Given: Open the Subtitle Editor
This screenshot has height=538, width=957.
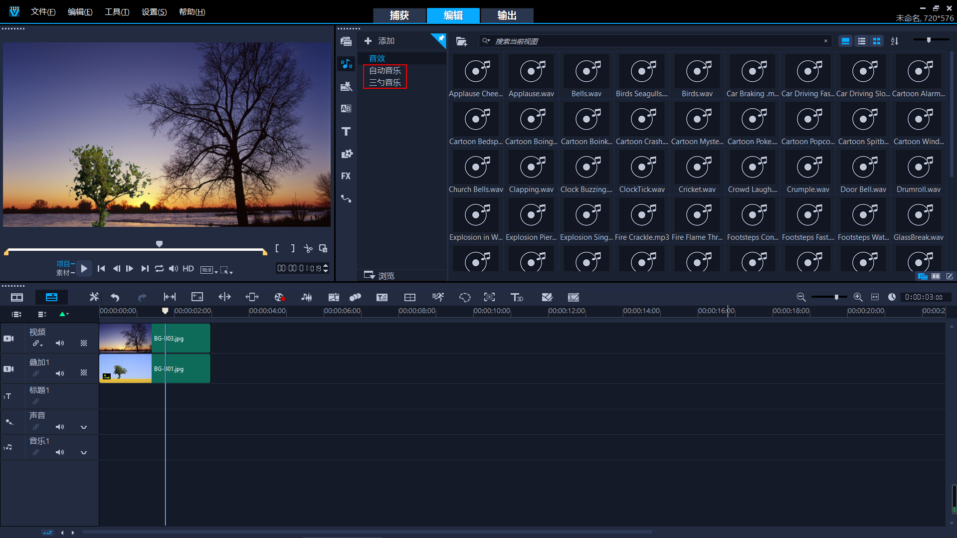Looking at the screenshot, I should click(x=382, y=297).
